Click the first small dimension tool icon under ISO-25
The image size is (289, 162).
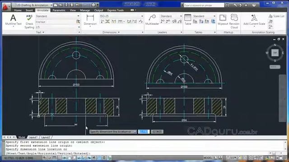tap(102, 22)
